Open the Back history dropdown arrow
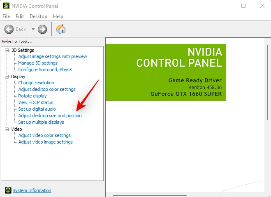The image size is (271, 197). click(x=33, y=29)
